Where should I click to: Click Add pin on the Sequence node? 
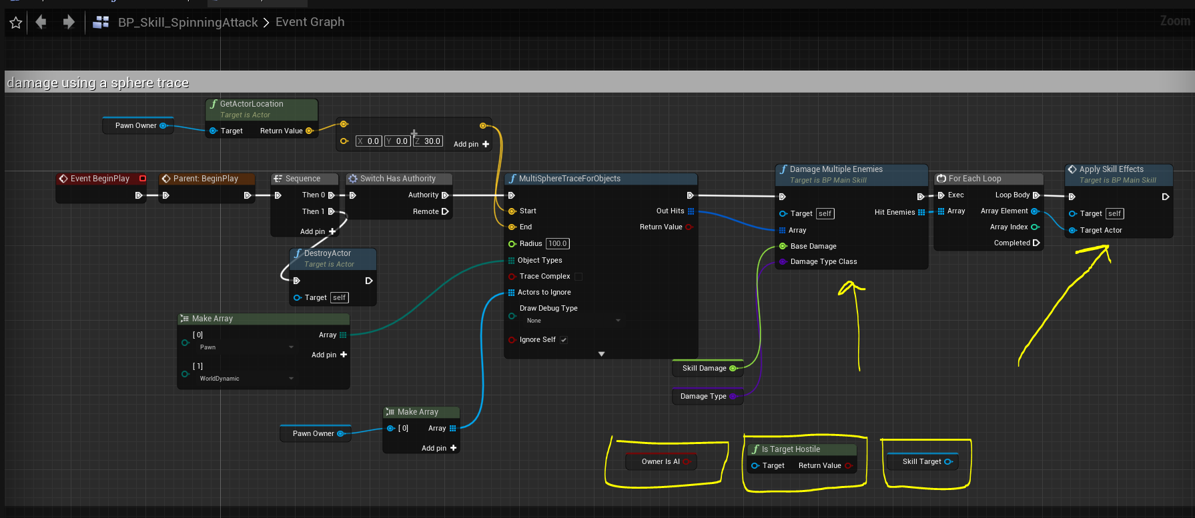(x=318, y=231)
